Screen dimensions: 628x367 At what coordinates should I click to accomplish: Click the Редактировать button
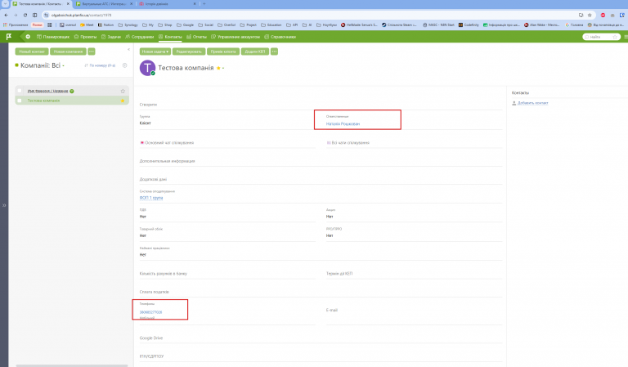[x=189, y=51]
